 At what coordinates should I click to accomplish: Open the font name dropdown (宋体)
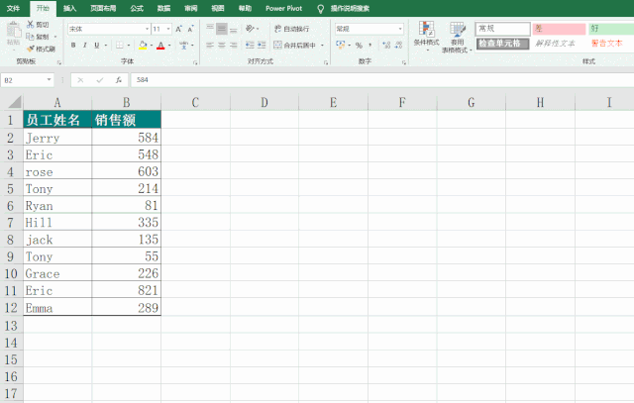(x=107, y=29)
